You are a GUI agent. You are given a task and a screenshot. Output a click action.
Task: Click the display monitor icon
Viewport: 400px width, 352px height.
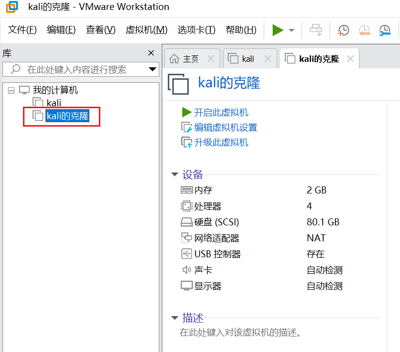186,286
